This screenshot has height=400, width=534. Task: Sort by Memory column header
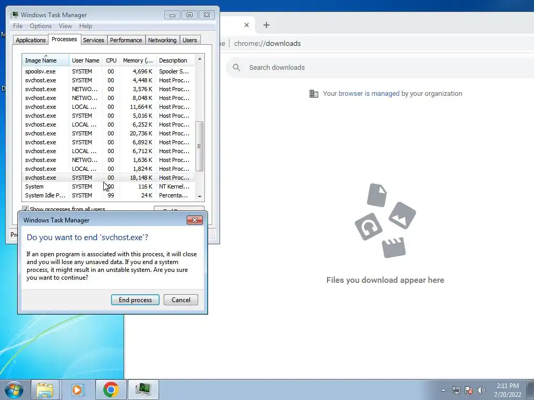tap(138, 60)
